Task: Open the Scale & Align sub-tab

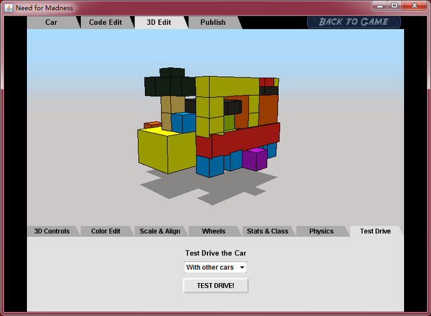Action: [160, 231]
